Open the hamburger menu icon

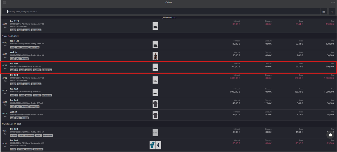click(4, 2)
